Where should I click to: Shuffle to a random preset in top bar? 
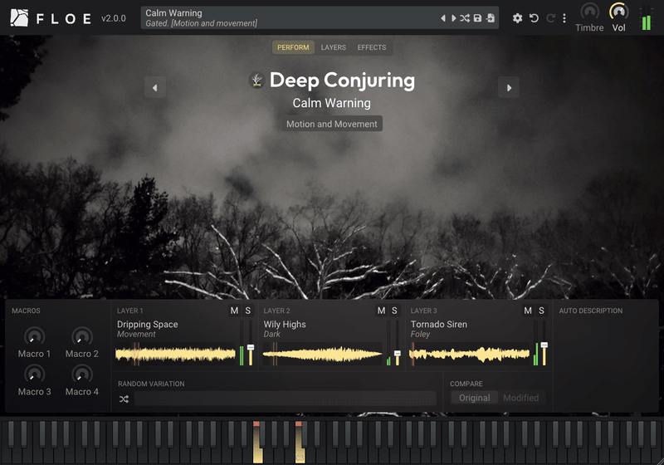[465, 17]
